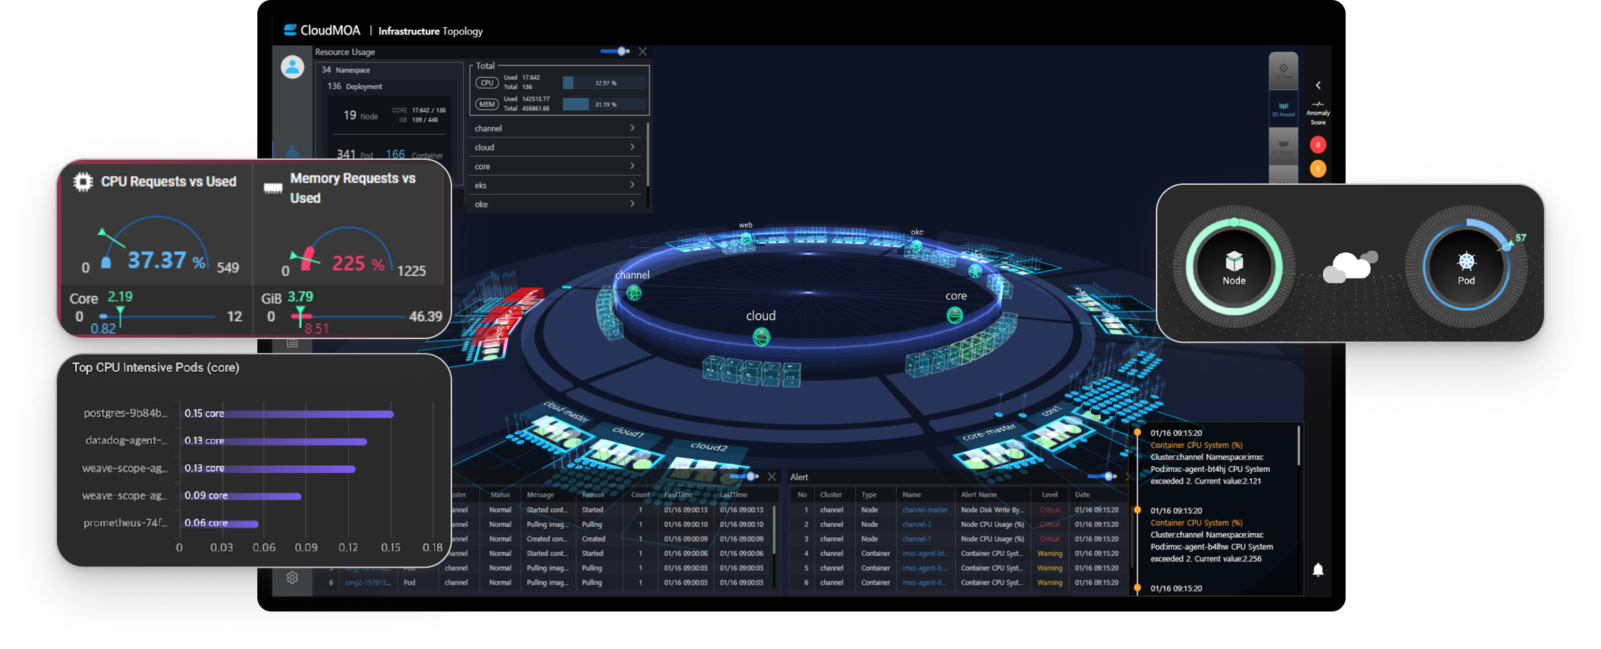Open the imxc-agent-bt container link in alert row 4
1601x649 pixels.
pyautogui.click(x=924, y=554)
